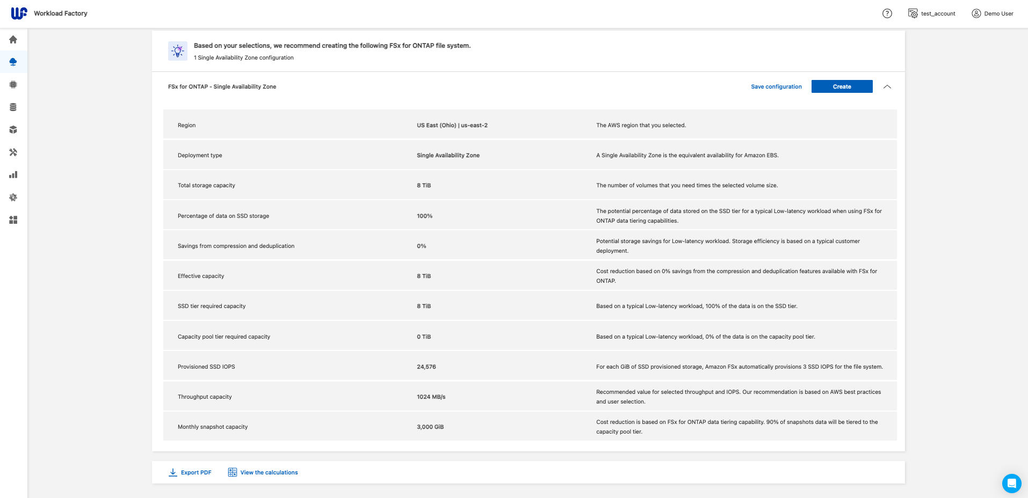Click the cube box sidebar icon
The width and height of the screenshot is (1028, 498).
tap(13, 130)
